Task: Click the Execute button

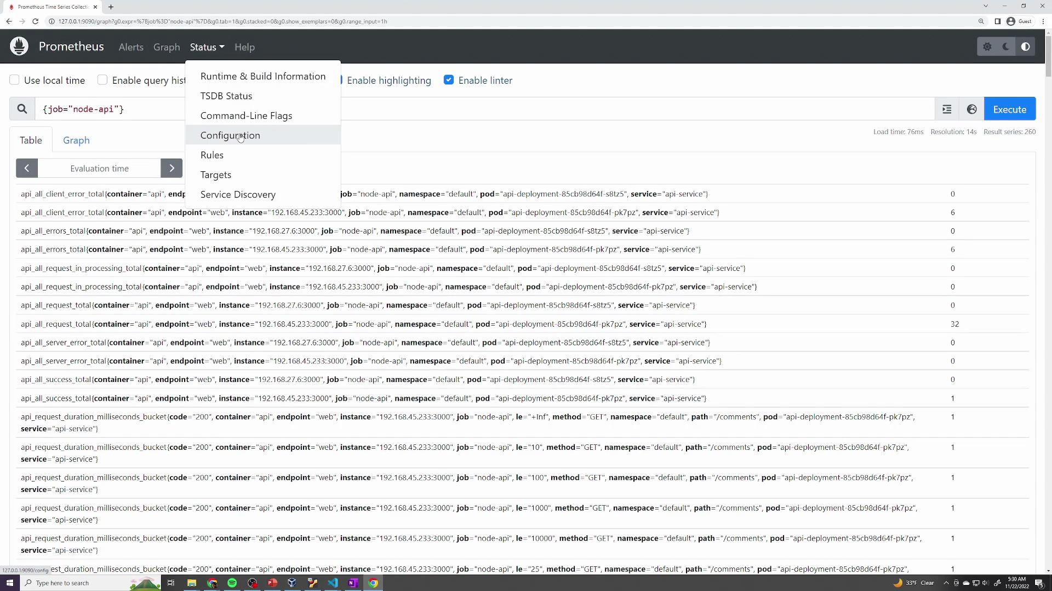Action: coord(1010,109)
